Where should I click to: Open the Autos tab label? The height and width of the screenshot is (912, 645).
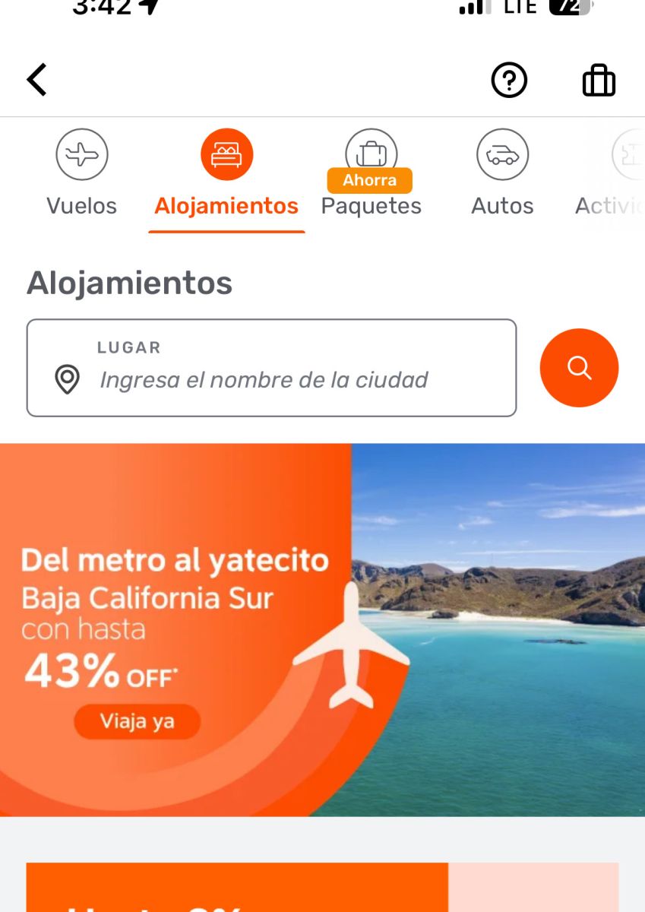502,206
